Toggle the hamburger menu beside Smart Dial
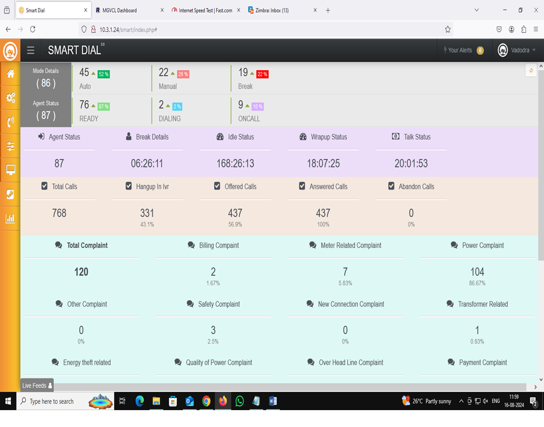This screenshot has width=544, height=427. 31,51
